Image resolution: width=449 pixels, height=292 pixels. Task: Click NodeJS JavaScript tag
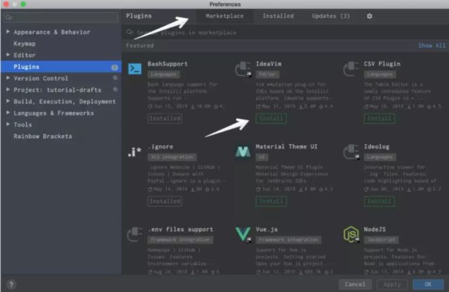tap(381, 239)
